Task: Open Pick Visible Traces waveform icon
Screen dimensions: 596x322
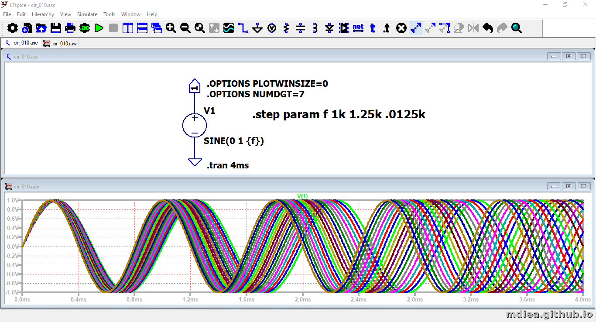Action: click(229, 28)
